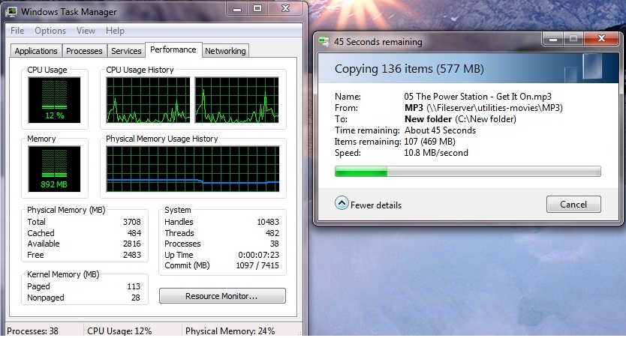Screen dimensions: 626x338
Task: Click the green copy progress bar
Action: click(468, 172)
